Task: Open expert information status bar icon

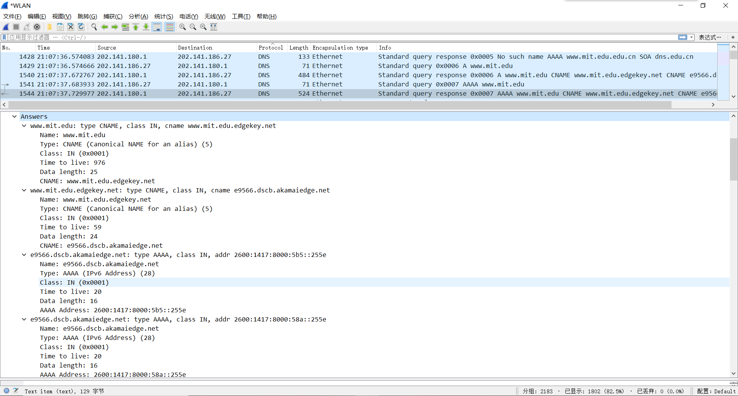Action: click(7, 391)
